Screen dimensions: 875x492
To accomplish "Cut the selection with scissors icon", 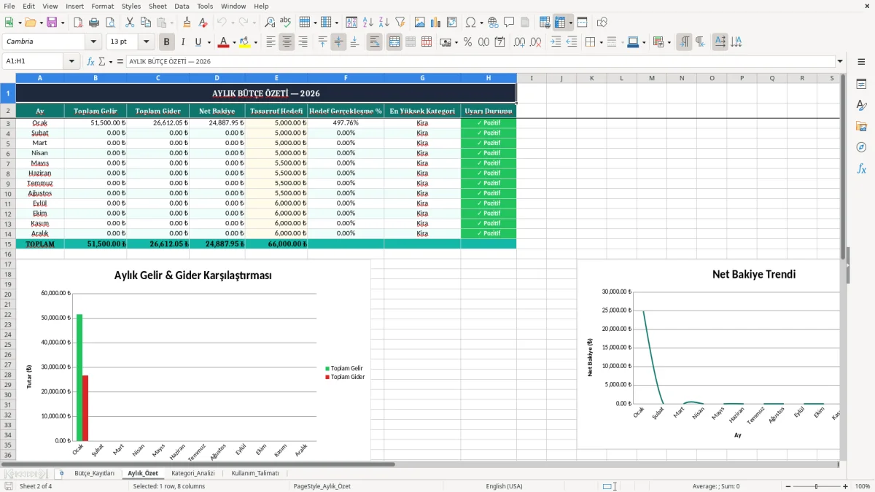I will pos(130,23).
